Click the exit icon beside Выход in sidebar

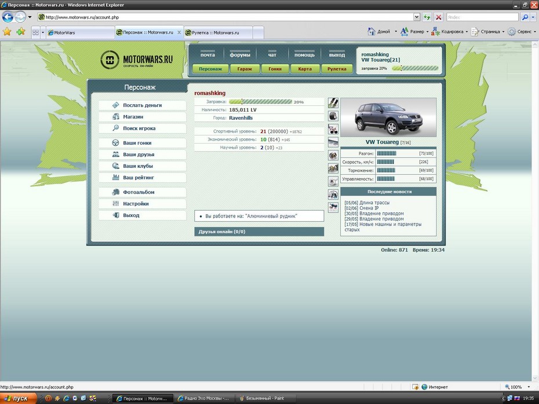116,215
